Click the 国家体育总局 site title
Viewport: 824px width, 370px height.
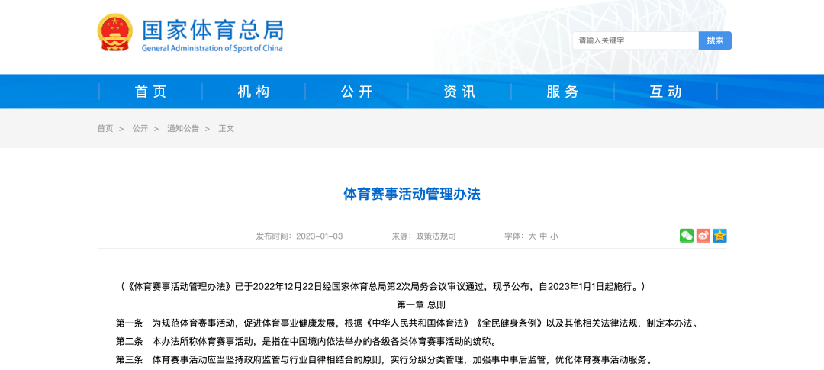coord(213,30)
